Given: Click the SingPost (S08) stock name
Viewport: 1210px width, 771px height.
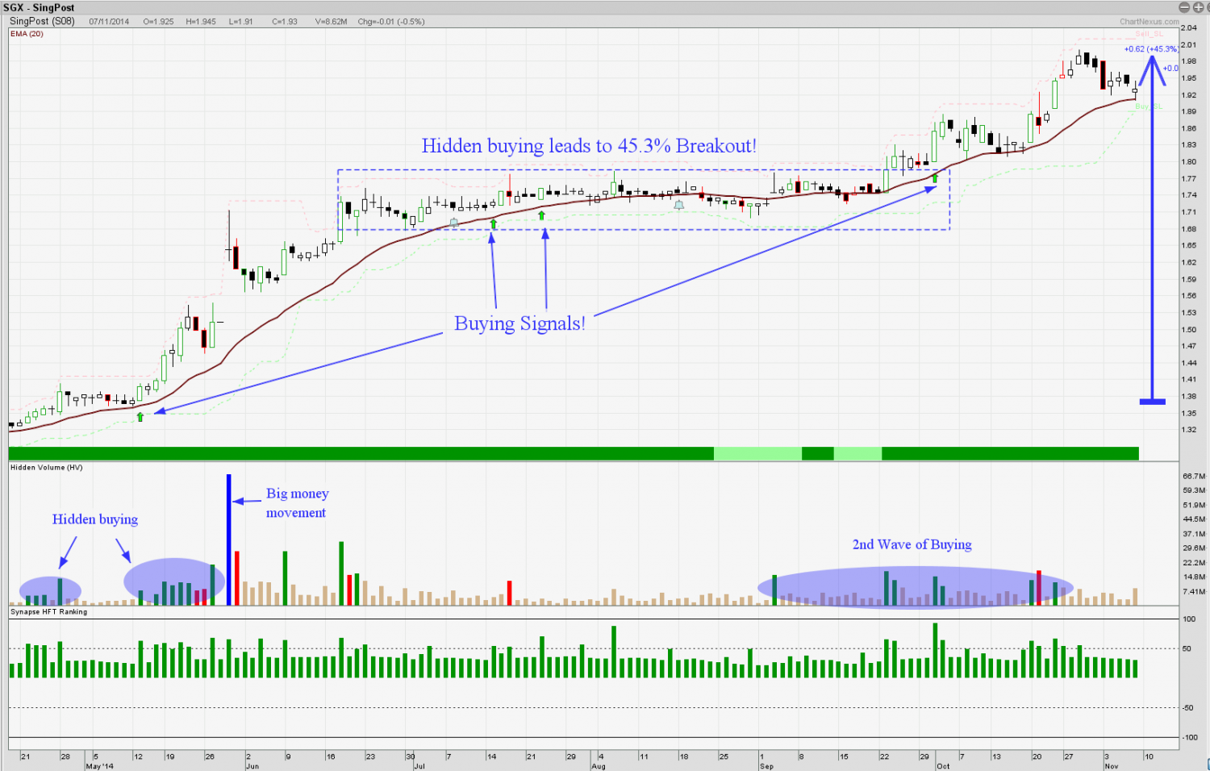Looking at the screenshot, I should coord(42,22).
